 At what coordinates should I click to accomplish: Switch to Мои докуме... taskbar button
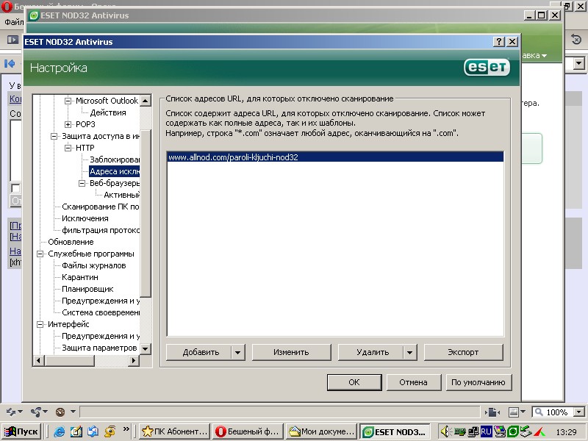click(322, 431)
